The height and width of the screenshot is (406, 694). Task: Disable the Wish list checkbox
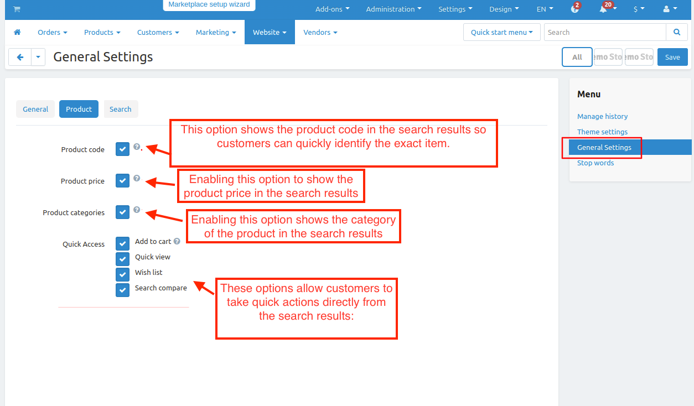pyautogui.click(x=122, y=274)
